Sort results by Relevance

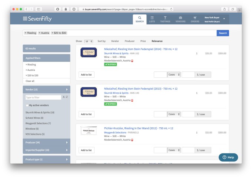pos(157,41)
